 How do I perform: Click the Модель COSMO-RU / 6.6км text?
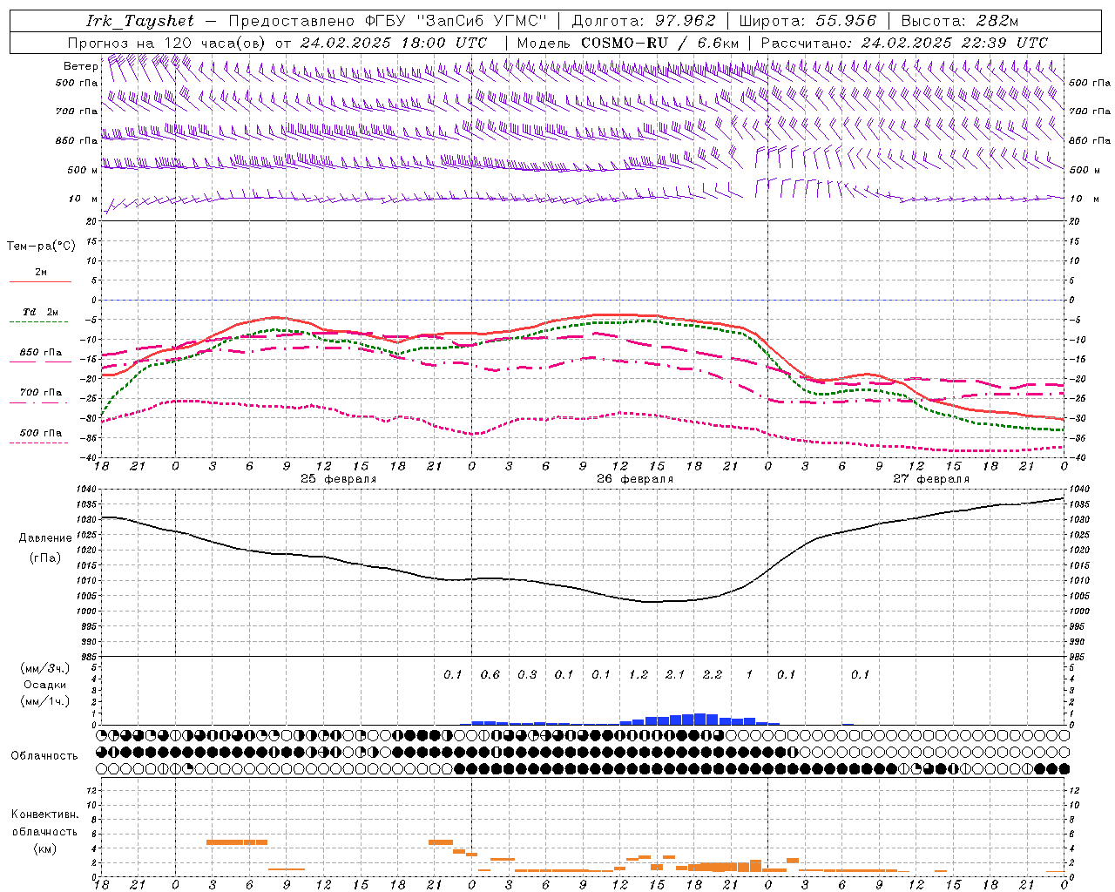pos(627,43)
